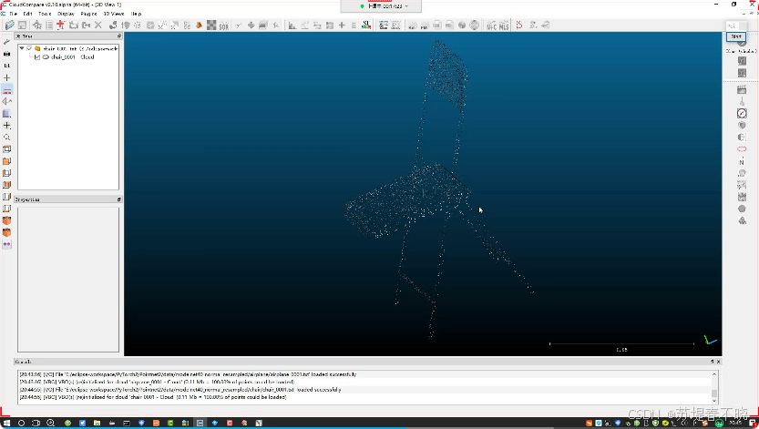Click the color scale SF icon

point(366,26)
